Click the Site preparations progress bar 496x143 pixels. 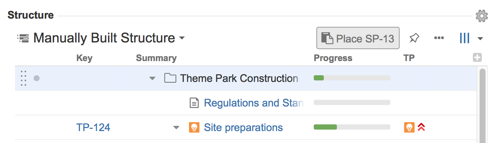pyautogui.click(x=352, y=127)
